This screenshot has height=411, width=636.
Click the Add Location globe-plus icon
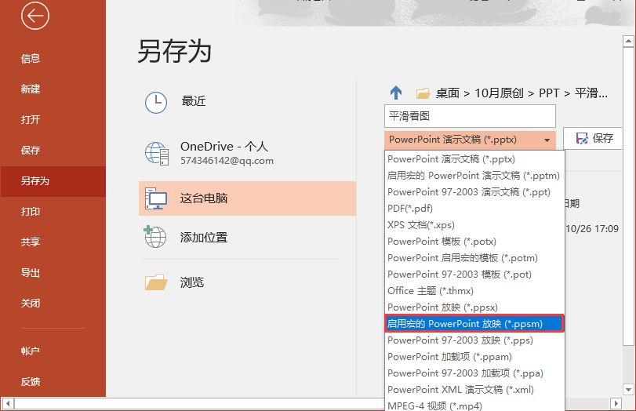click(155, 237)
